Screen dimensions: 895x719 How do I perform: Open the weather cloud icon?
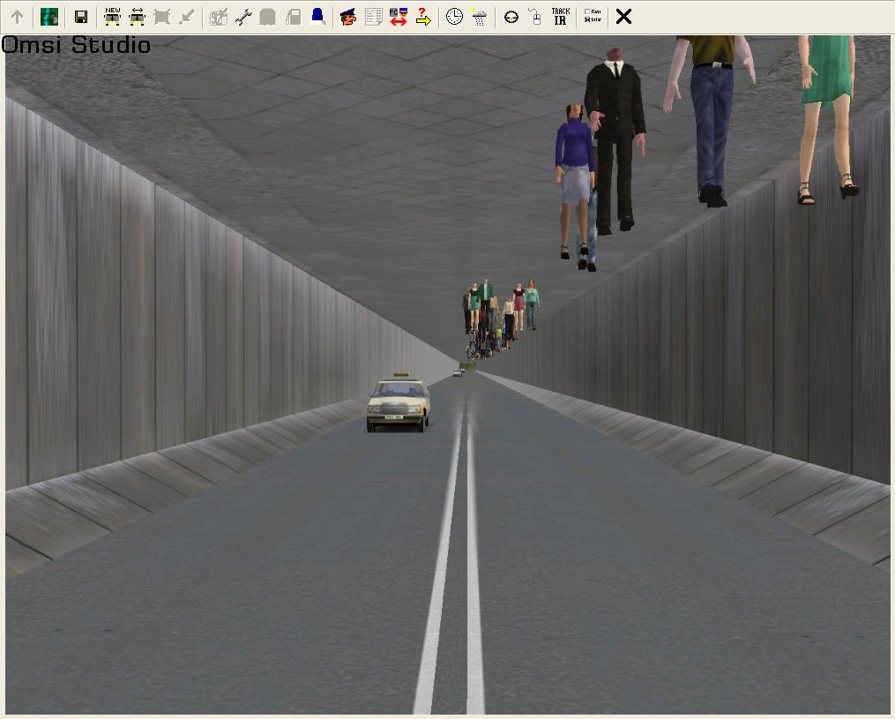pos(479,16)
